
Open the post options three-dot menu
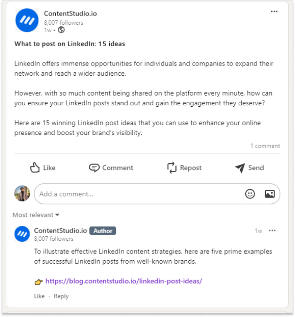pos(274,12)
